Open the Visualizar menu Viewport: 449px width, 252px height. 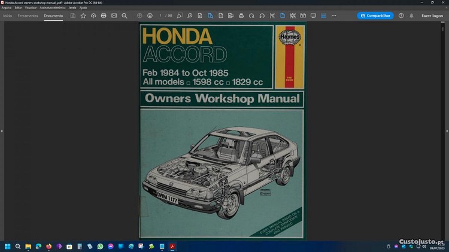click(x=31, y=8)
